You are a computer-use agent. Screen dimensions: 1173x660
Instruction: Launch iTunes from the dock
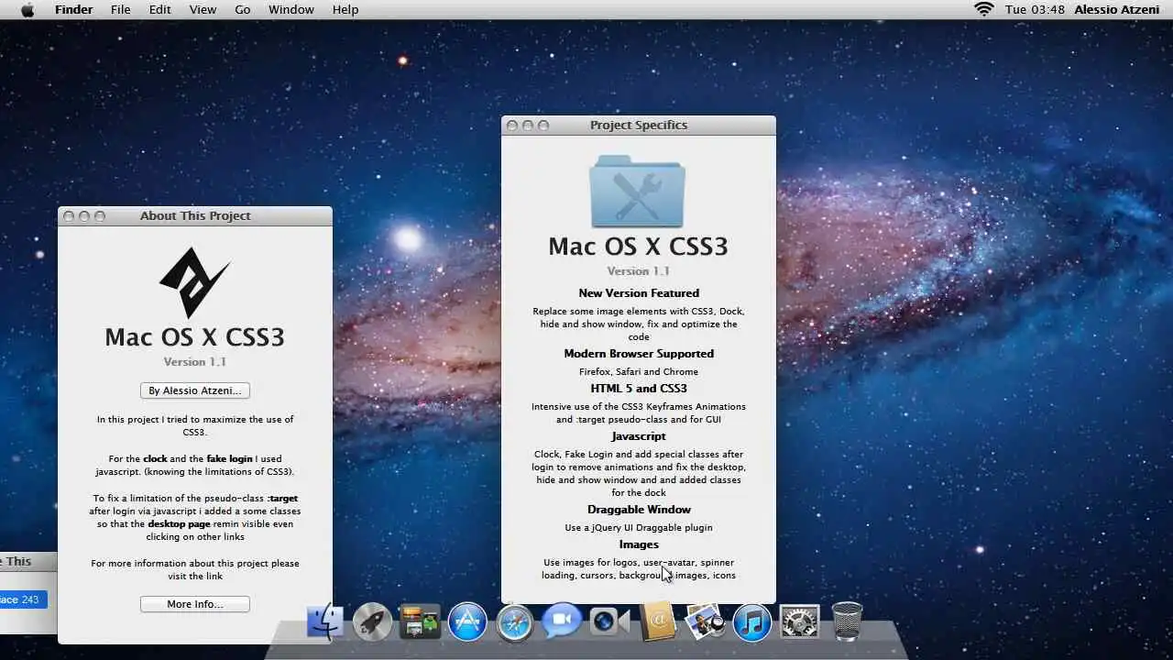[752, 622]
